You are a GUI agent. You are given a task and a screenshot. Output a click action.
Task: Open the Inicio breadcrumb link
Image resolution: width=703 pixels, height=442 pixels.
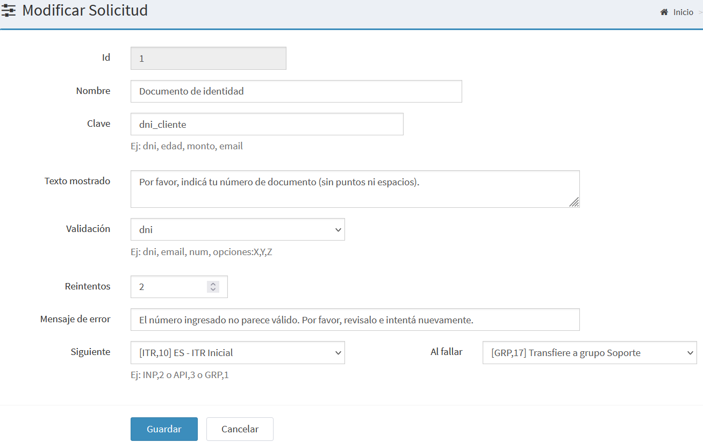pos(683,12)
